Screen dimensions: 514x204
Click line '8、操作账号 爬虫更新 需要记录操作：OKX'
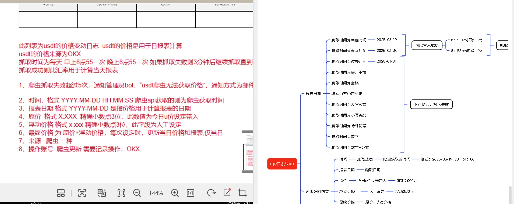click(x=79, y=149)
